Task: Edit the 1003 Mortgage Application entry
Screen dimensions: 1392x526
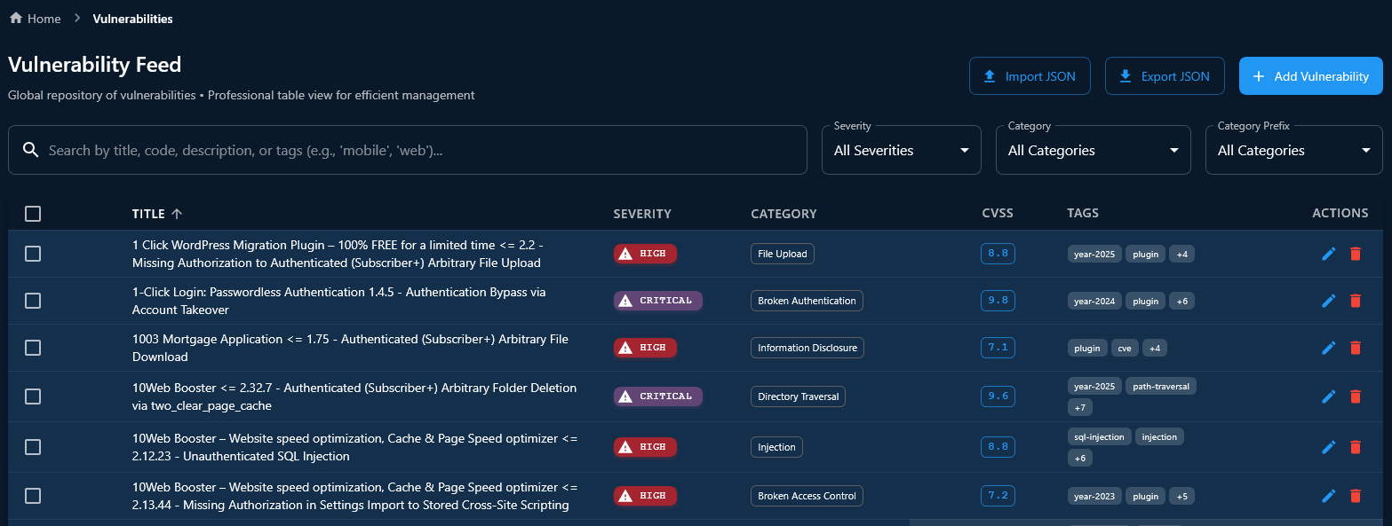Action: click(1329, 348)
